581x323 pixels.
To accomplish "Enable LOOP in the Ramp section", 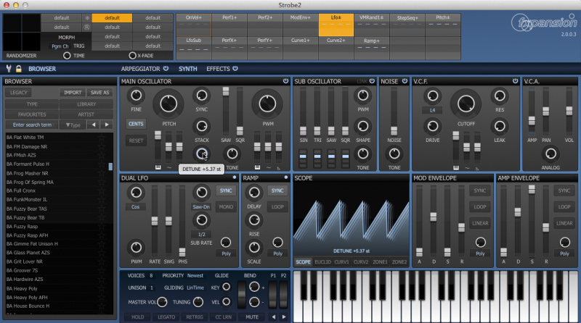I will pos(277,206).
